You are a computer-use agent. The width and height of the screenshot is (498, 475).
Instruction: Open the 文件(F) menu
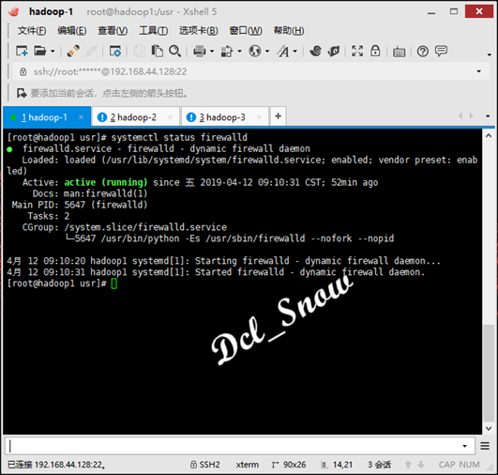pyautogui.click(x=32, y=31)
